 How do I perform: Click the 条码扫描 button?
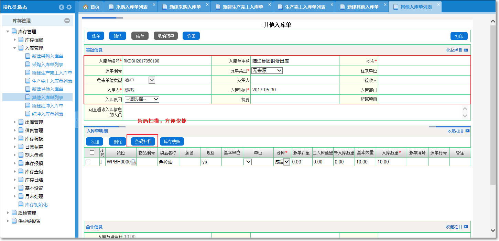[143, 141]
